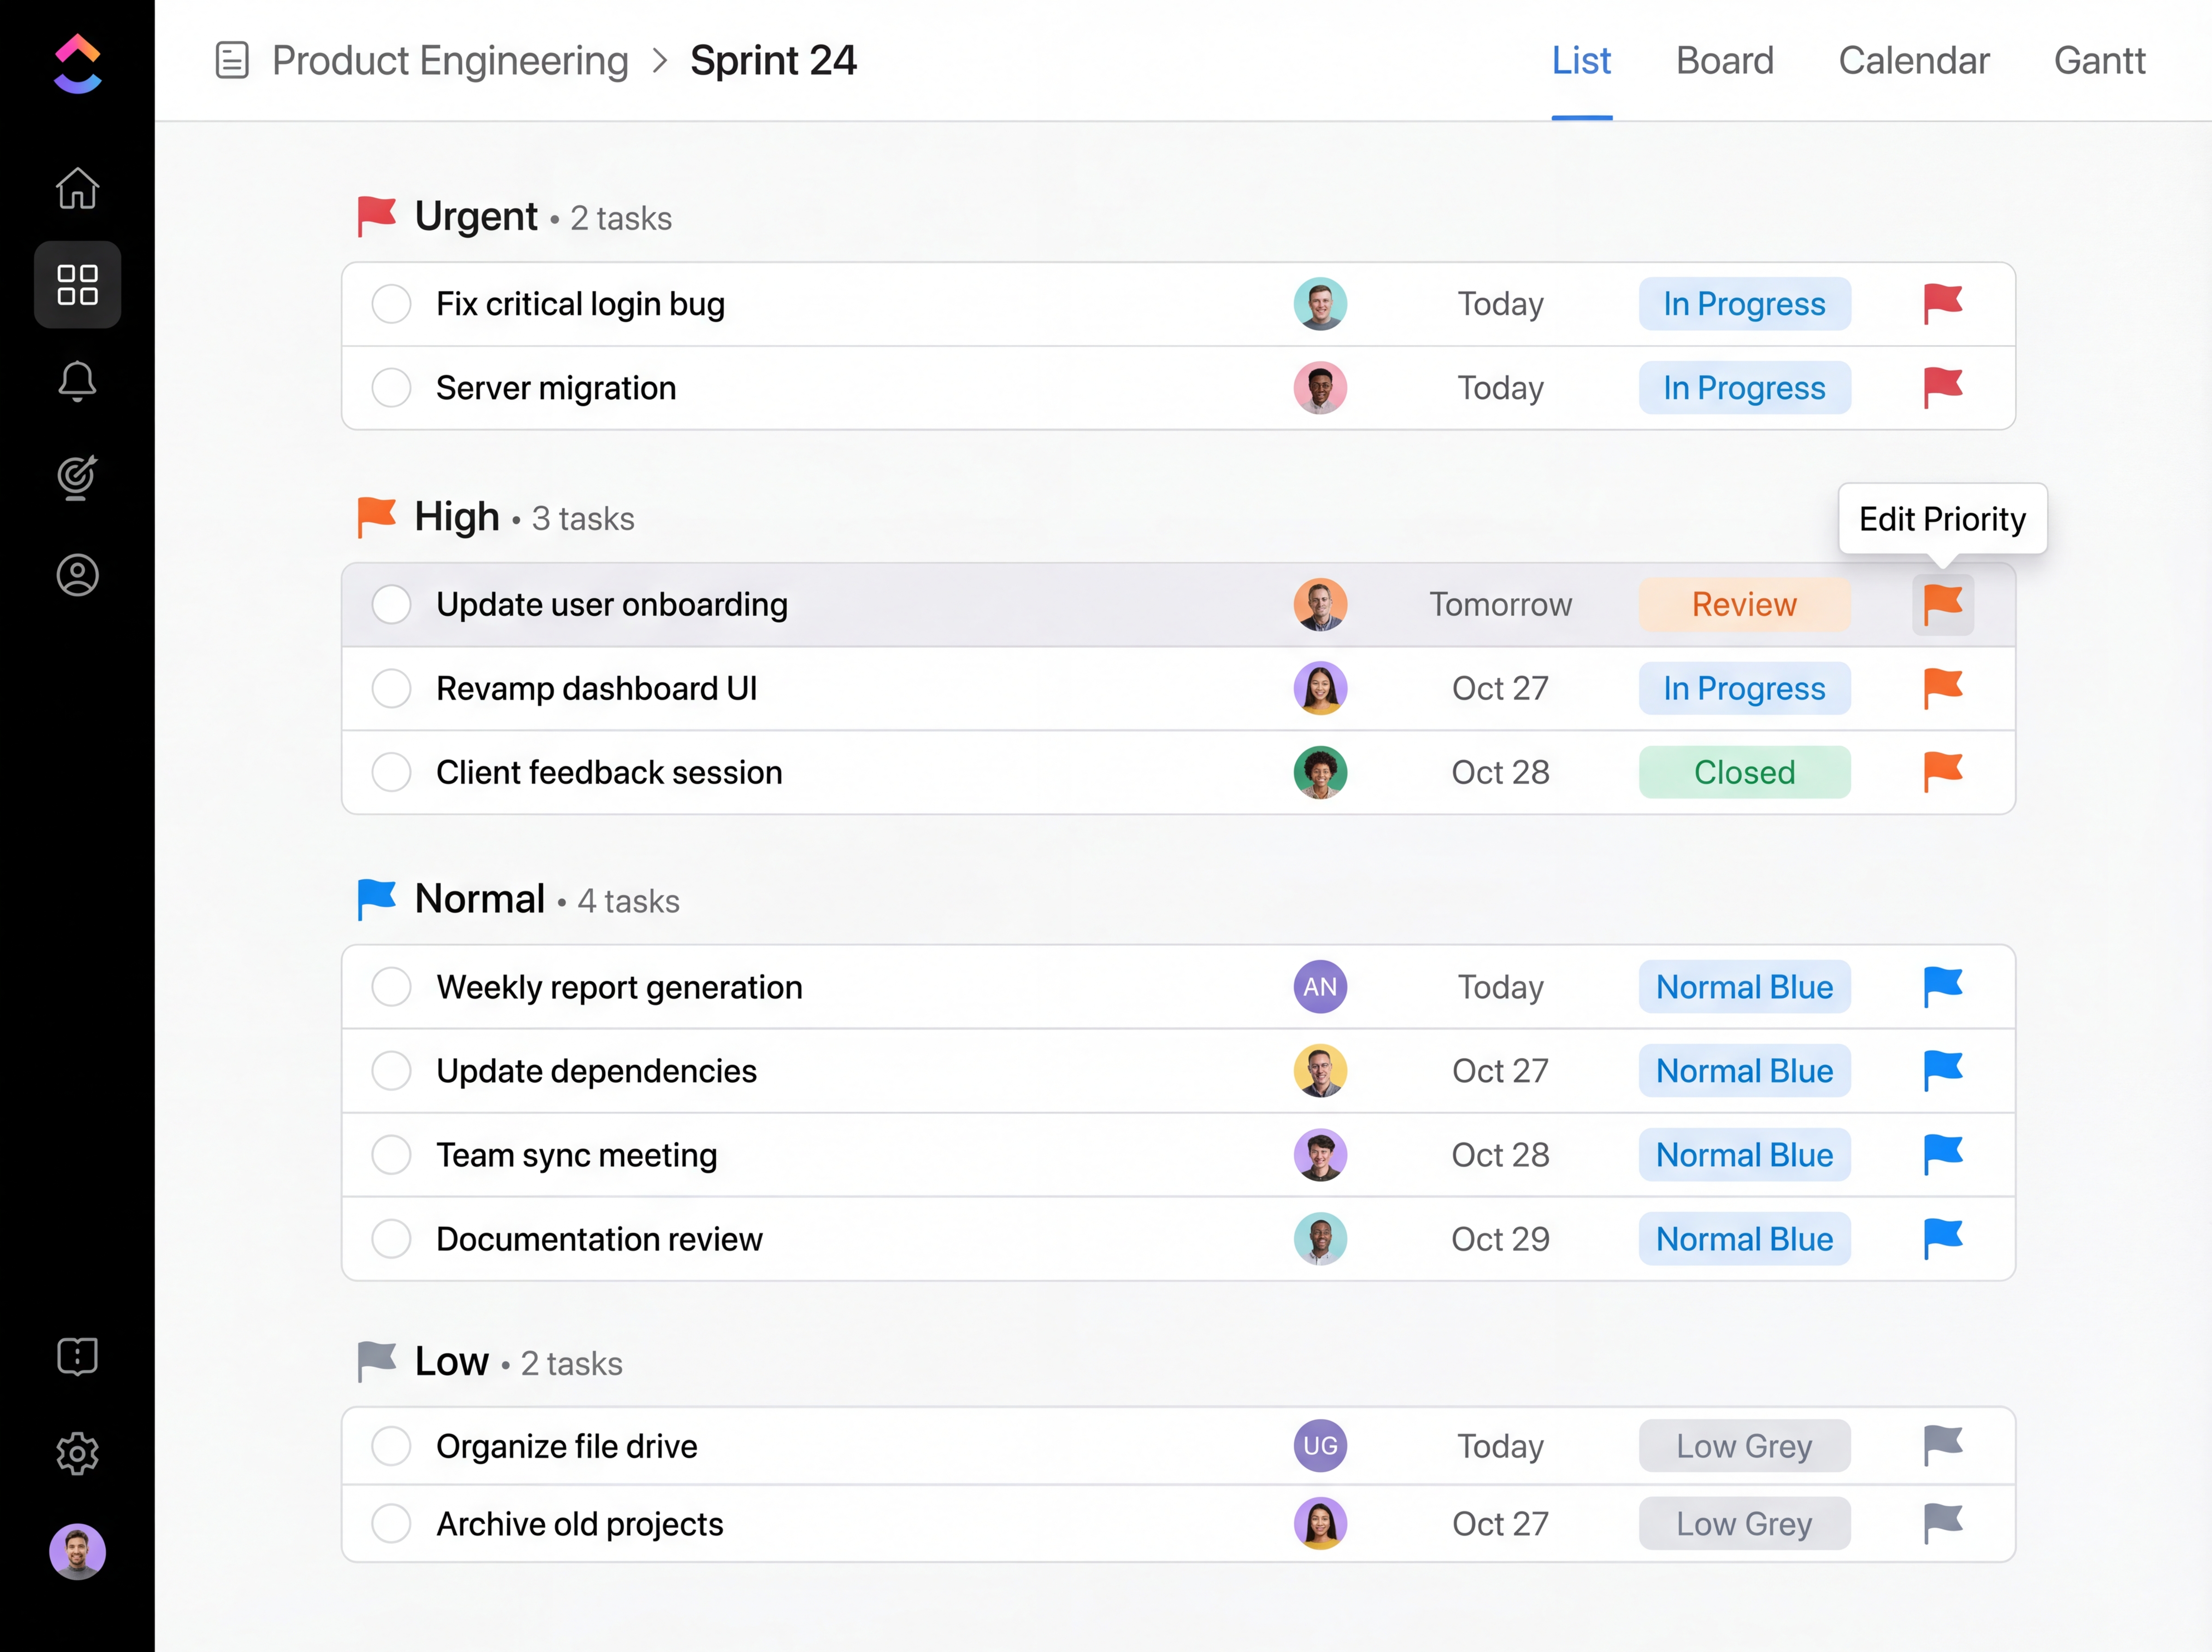Toggle completion circle for Team sync meeting
The height and width of the screenshot is (1652, 2212).
coord(391,1155)
